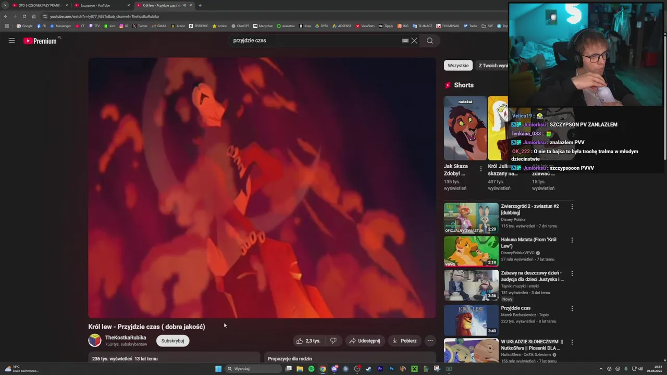The width and height of the screenshot is (667, 375).
Task: Go to YouTube Premium home logo
Action: [40, 41]
